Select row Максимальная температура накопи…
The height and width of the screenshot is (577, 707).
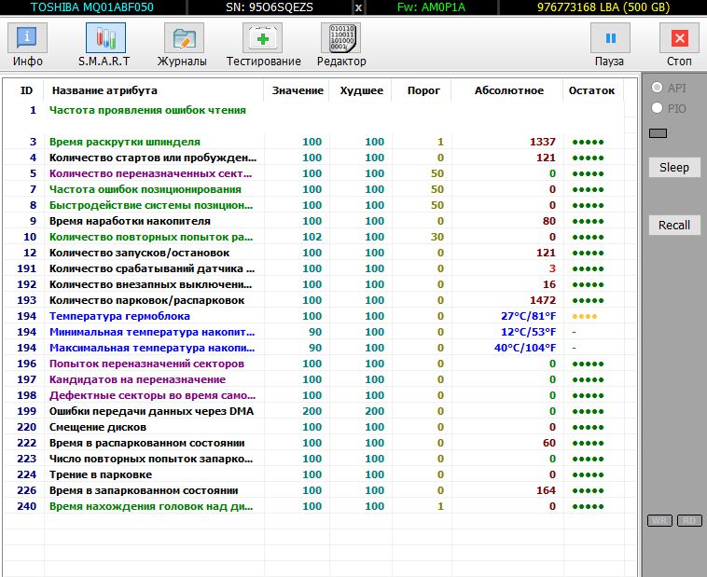(313, 348)
